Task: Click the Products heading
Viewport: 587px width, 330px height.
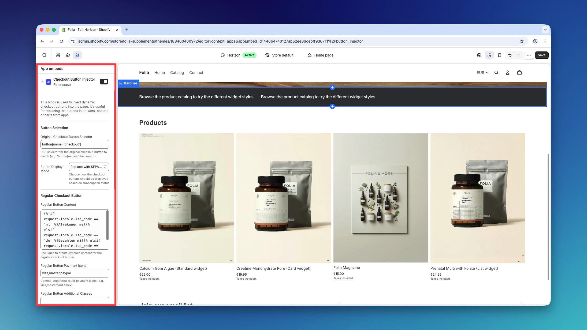Action: coord(153,123)
